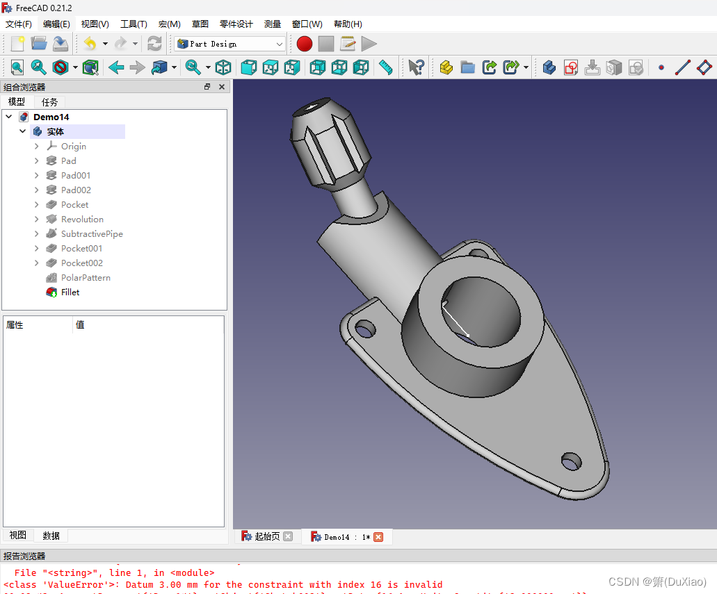The width and height of the screenshot is (717, 594).
Task: Open the 视图(V) menu
Action: [95, 24]
